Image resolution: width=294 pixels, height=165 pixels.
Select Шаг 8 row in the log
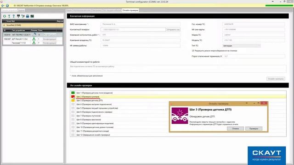[178, 120]
